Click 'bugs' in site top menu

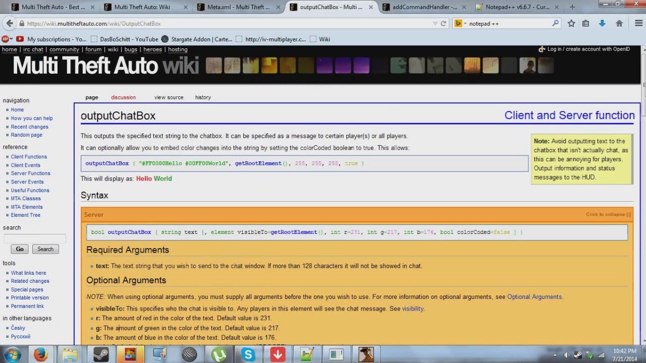(131, 49)
